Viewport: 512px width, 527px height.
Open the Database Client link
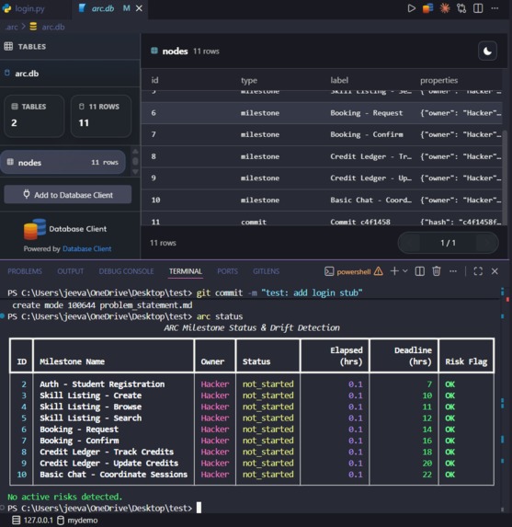[86, 248]
